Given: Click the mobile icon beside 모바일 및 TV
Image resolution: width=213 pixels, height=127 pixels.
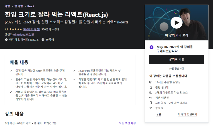Looking at the screenshot, I should tap(151, 103).
